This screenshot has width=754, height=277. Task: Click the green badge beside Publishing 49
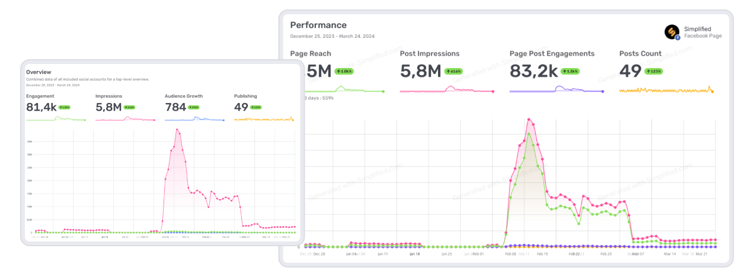tap(255, 108)
